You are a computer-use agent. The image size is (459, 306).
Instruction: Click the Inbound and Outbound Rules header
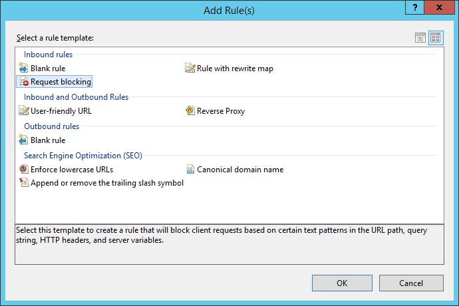point(76,97)
